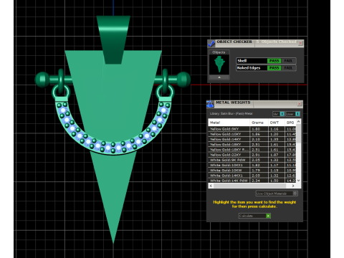Click PASS on the Shell check row
344x258 pixels.
coord(274,61)
